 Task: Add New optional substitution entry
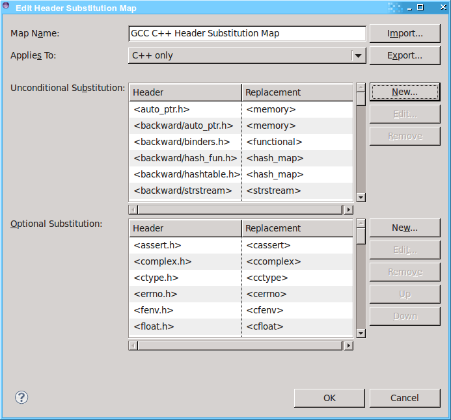(405, 228)
